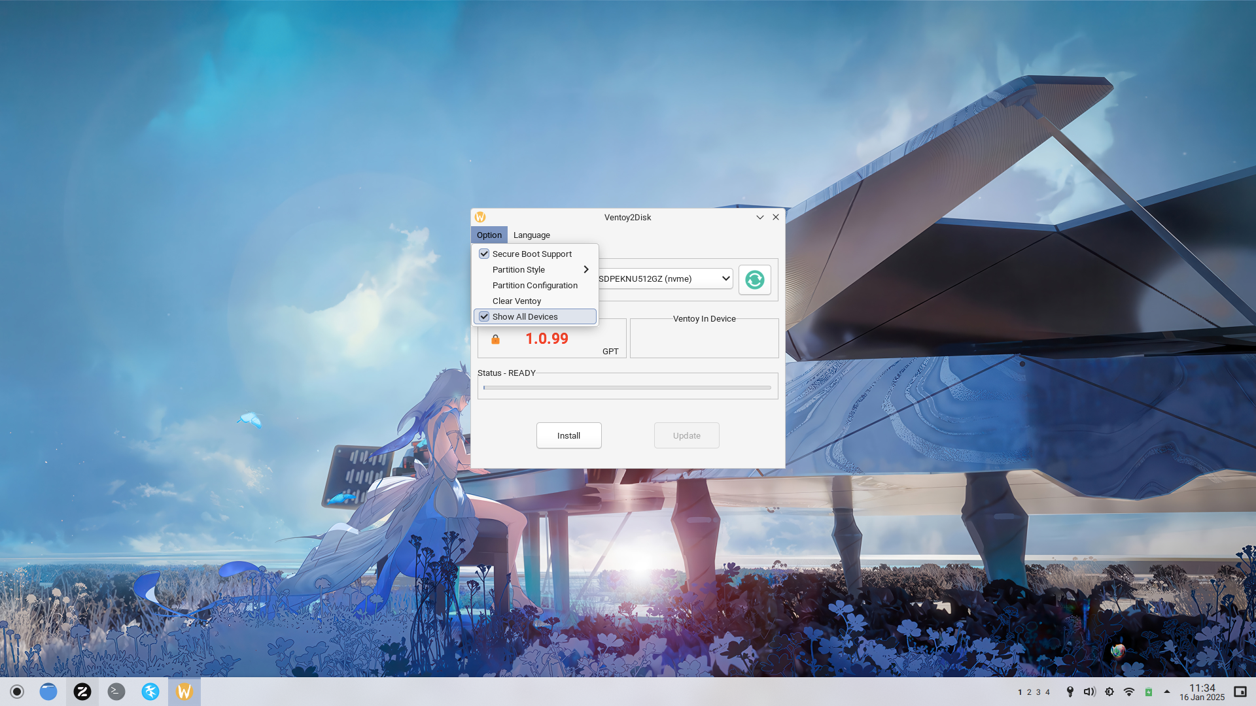Choose Clear Ventoy from Option menu
The height and width of the screenshot is (706, 1256).
point(516,301)
